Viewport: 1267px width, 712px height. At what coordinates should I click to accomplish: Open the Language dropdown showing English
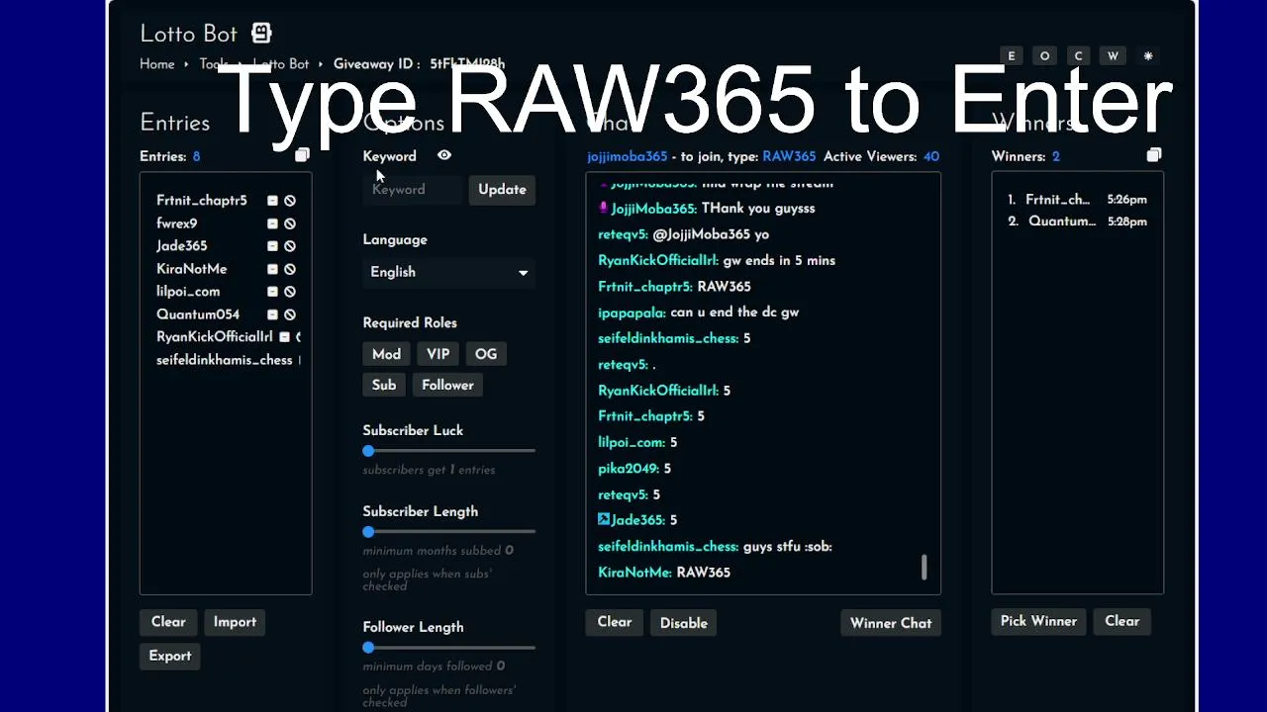(x=448, y=272)
